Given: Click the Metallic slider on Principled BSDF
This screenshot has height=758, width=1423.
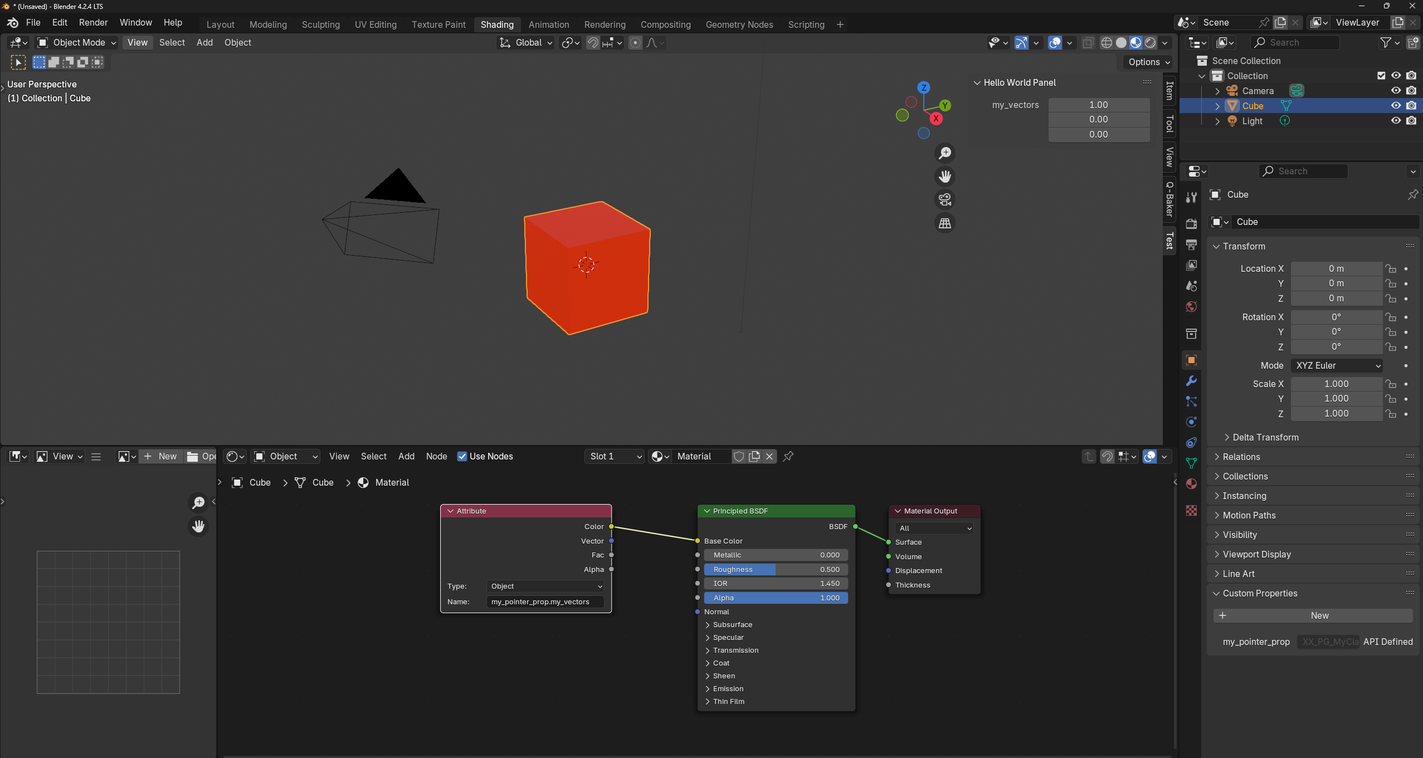Looking at the screenshot, I should [x=776, y=555].
